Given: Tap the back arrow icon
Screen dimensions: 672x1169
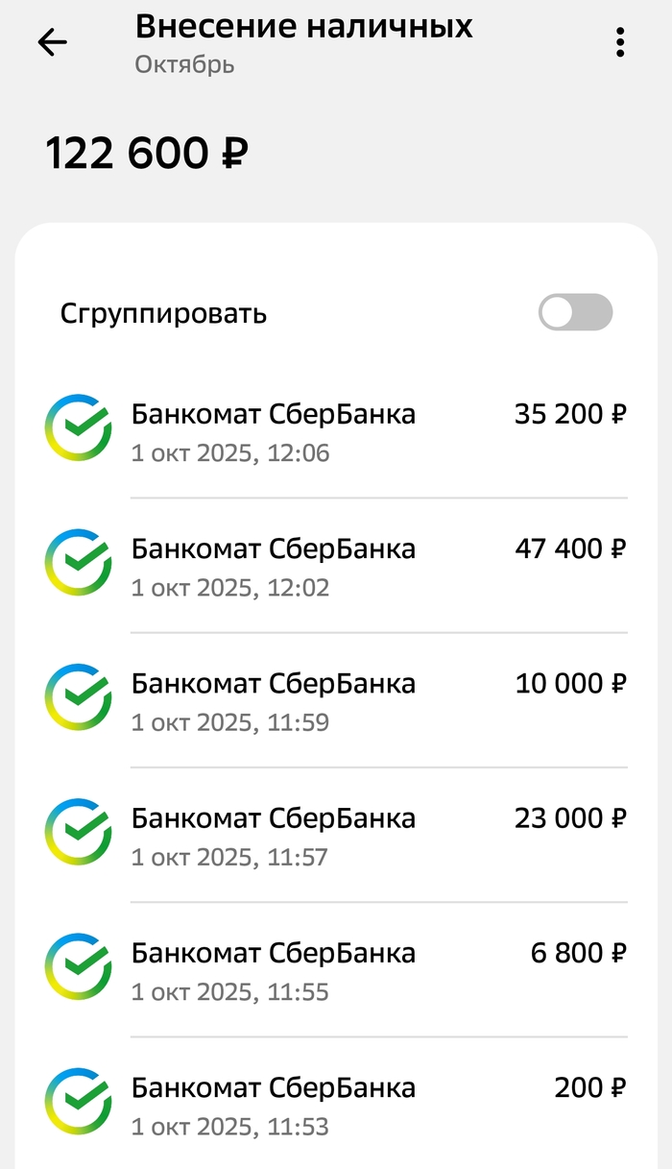Looking at the screenshot, I should coord(52,42).
